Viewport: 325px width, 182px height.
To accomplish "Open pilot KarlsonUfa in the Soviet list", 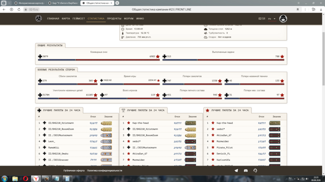I will click(x=223, y=160).
